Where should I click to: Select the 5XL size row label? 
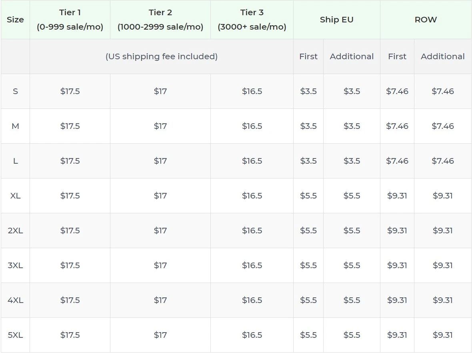coord(16,335)
